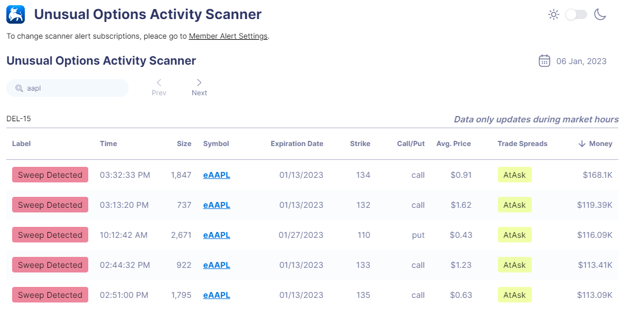Open the Member Alert Settings link
Image resolution: width=627 pixels, height=310 pixels.
(228, 36)
